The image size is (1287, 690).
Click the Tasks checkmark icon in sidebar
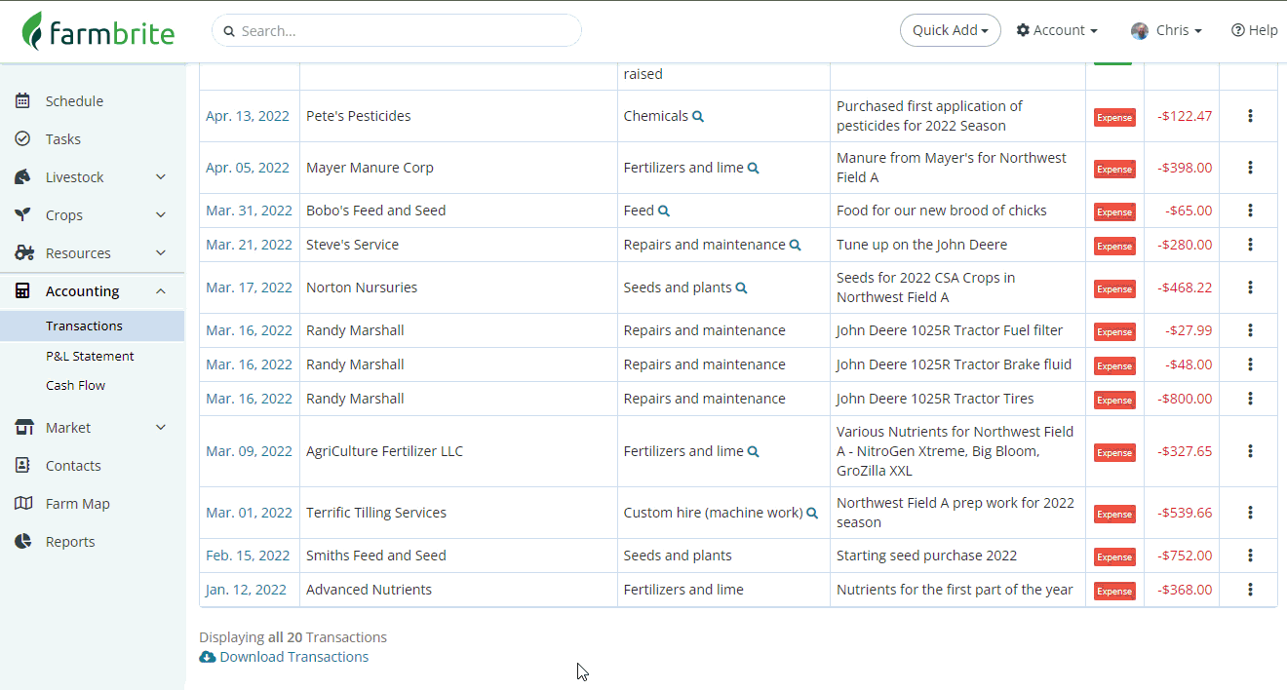click(22, 138)
